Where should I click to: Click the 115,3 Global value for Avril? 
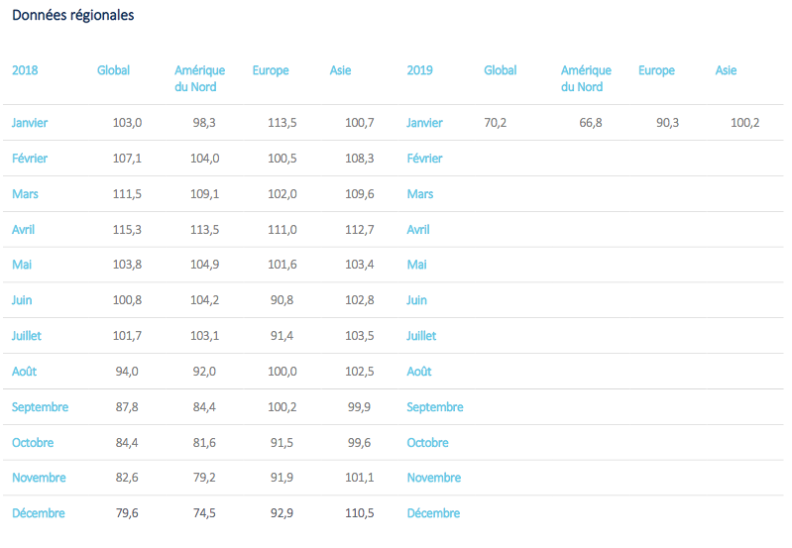tap(128, 229)
